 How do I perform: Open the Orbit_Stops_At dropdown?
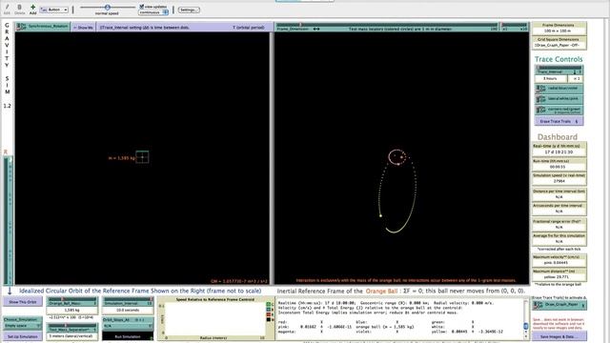click(128, 323)
